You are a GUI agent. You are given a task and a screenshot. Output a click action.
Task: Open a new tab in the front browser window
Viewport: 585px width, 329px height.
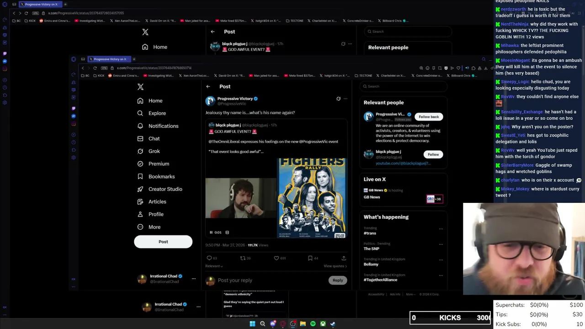pos(133,59)
